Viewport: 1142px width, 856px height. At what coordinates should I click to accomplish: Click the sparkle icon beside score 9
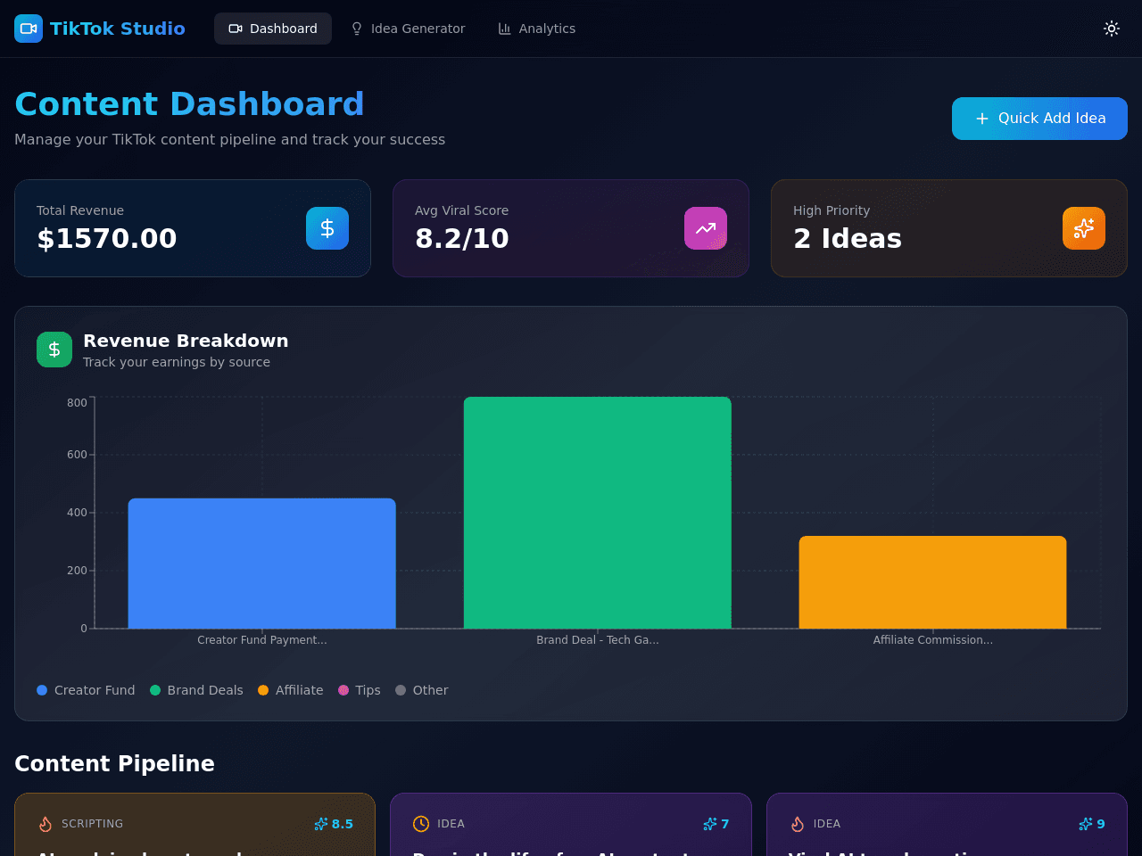pos(1086,824)
